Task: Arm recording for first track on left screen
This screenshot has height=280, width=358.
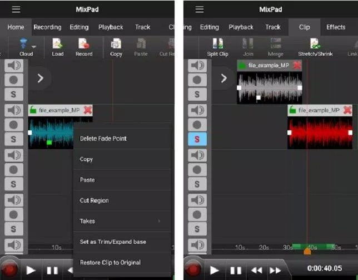Action: [14, 80]
